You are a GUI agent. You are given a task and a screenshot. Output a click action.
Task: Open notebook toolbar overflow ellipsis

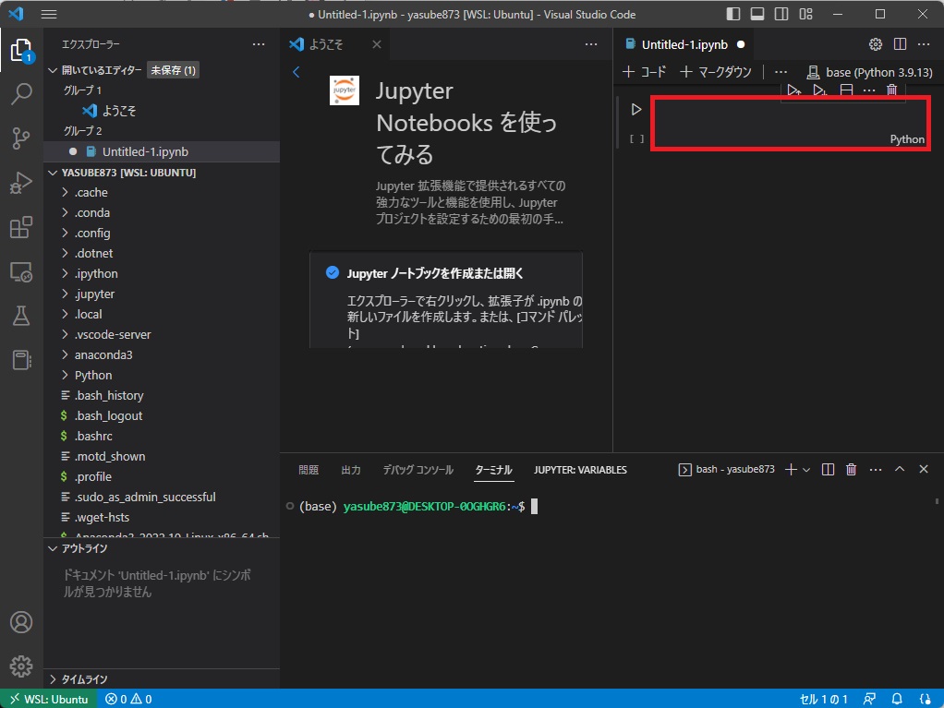[781, 72]
